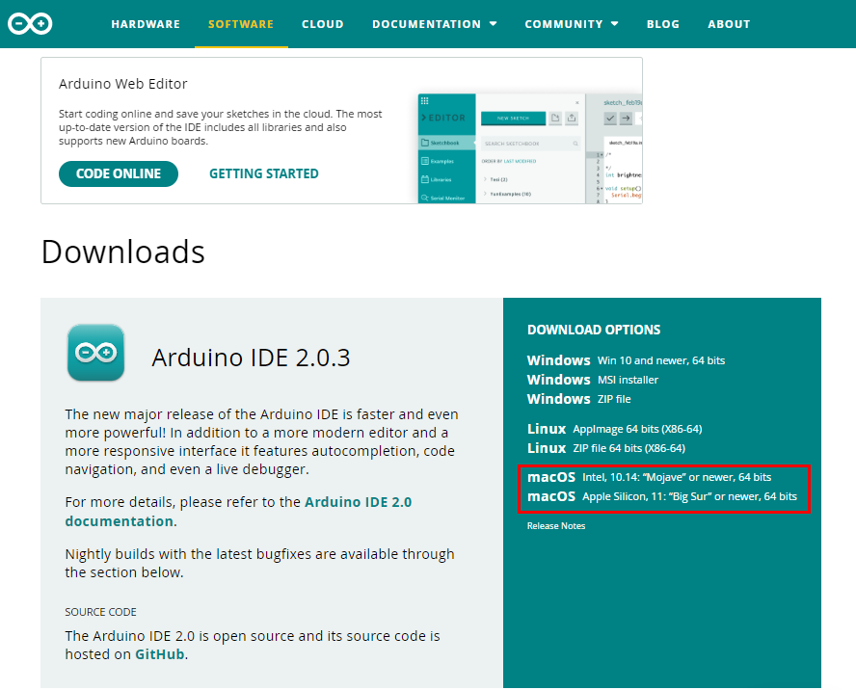
Task: Follow the GitHub source code link
Action: (x=159, y=654)
